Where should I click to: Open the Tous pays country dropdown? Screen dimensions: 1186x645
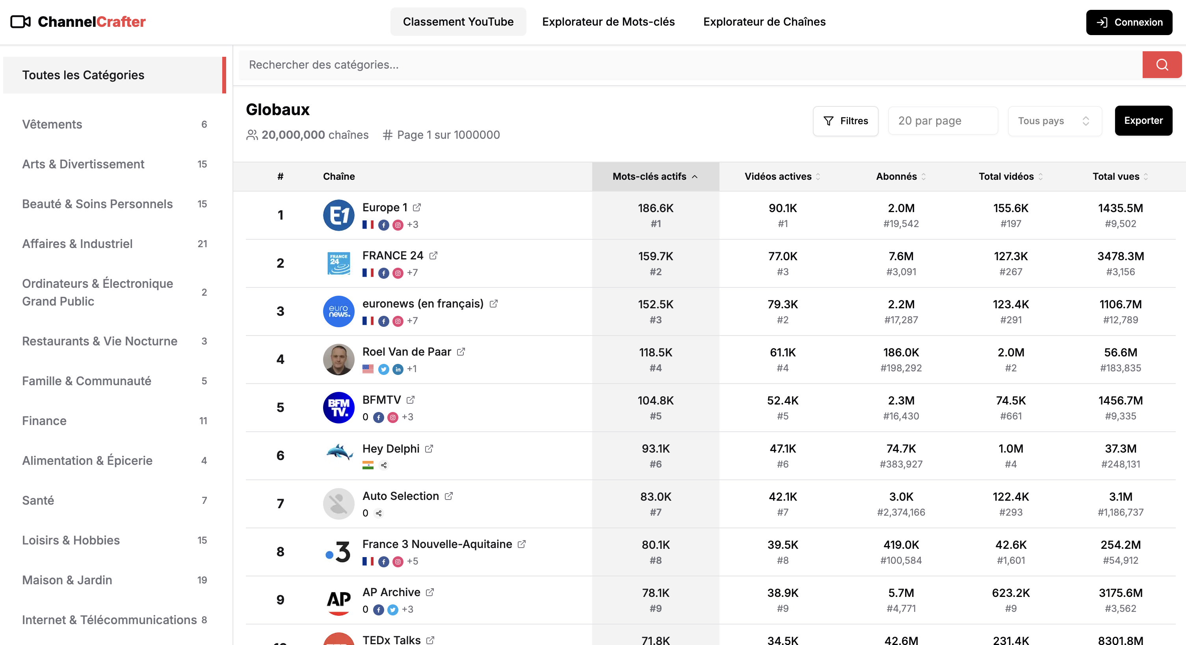coord(1055,121)
